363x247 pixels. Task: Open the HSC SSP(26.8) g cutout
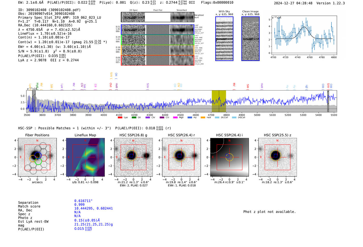coord(133,157)
